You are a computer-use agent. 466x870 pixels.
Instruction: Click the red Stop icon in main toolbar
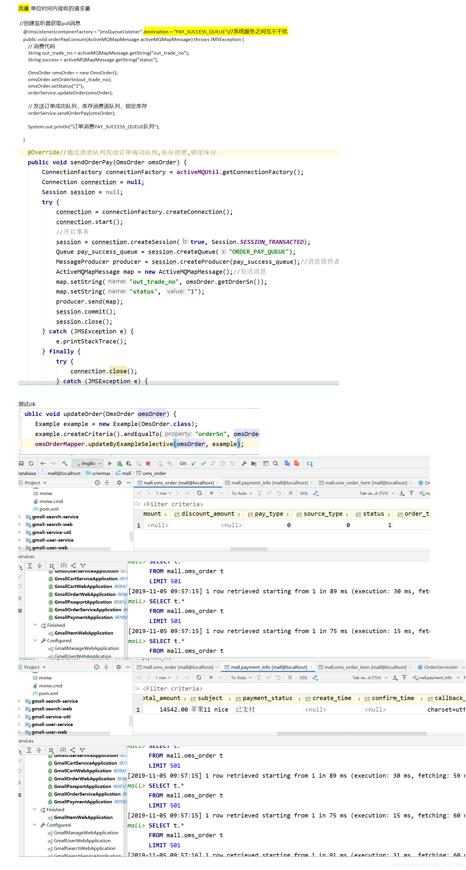pyautogui.click(x=148, y=463)
